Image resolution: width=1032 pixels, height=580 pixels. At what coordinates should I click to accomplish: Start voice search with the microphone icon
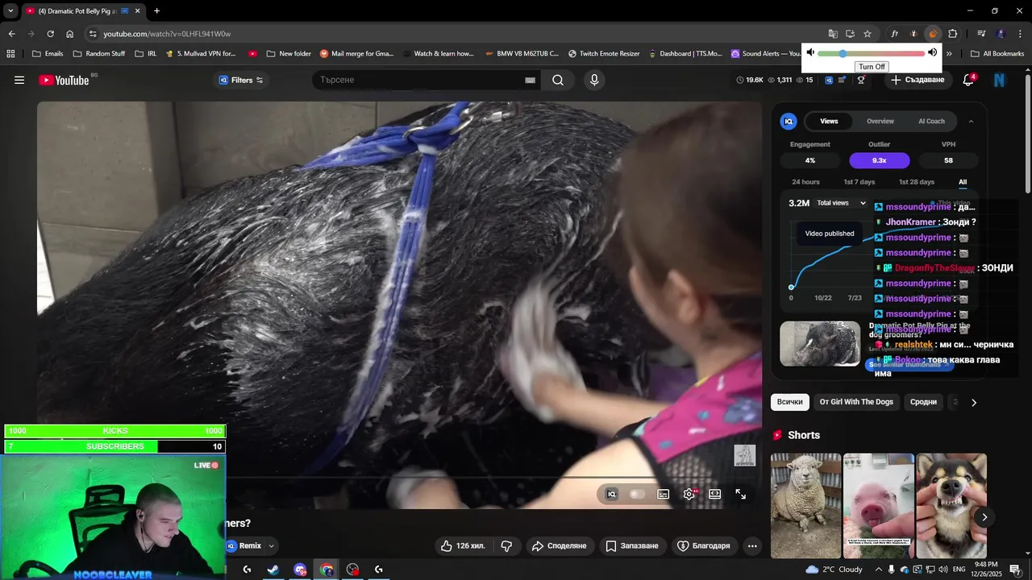point(594,80)
